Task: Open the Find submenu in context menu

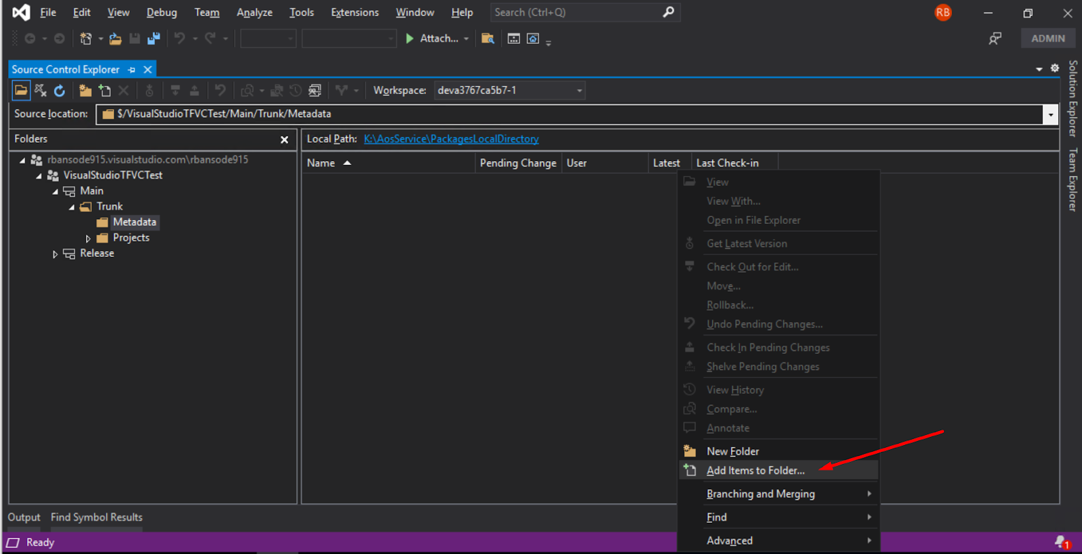Action: point(778,517)
